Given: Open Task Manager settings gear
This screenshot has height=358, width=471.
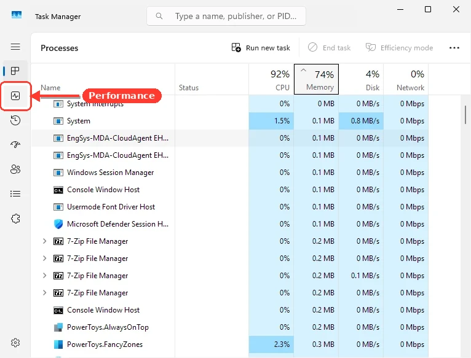Looking at the screenshot, I should [15, 343].
